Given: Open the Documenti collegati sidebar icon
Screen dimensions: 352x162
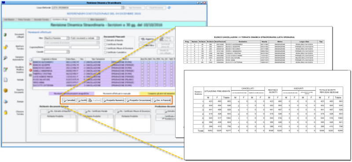Looking at the screenshot, I should tap(5, 35).
